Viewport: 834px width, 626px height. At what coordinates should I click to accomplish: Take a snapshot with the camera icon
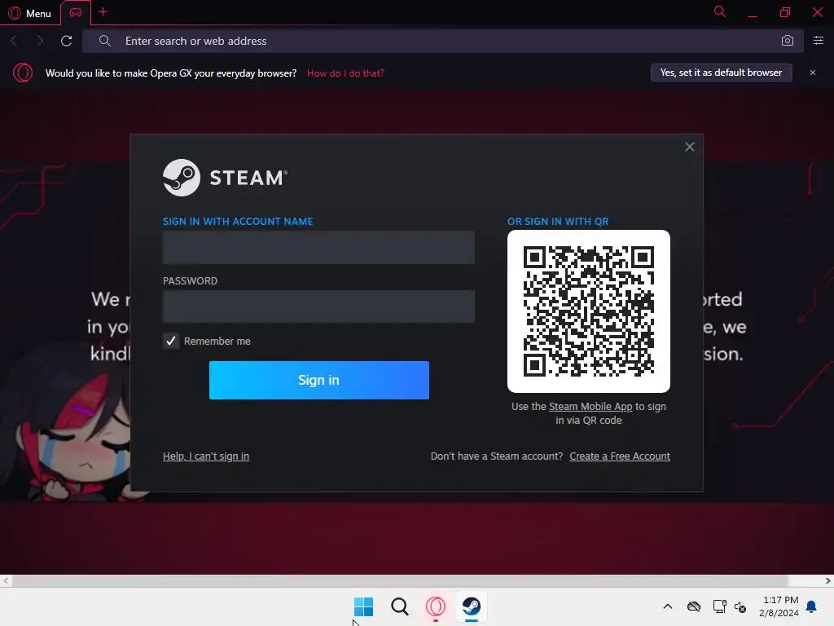point(788,41)
